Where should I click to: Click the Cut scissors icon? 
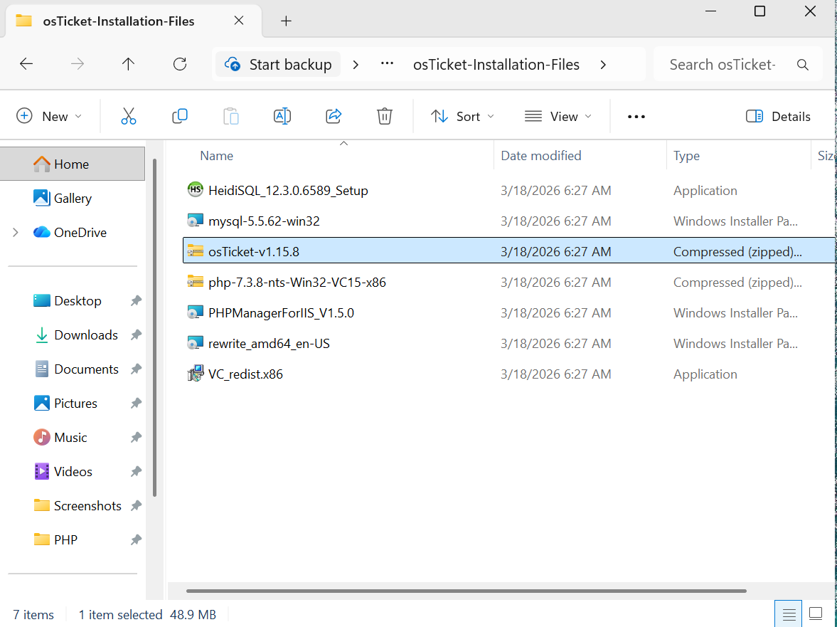tap(129, 116)
